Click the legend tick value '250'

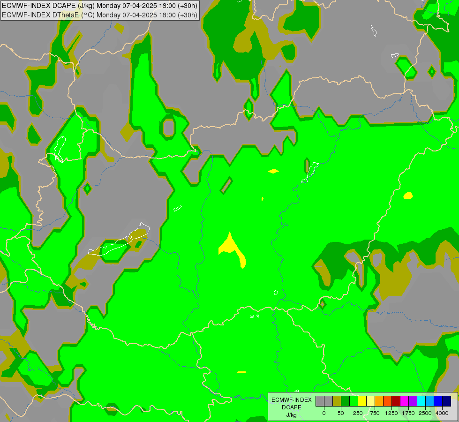click(x=358, y=413)
